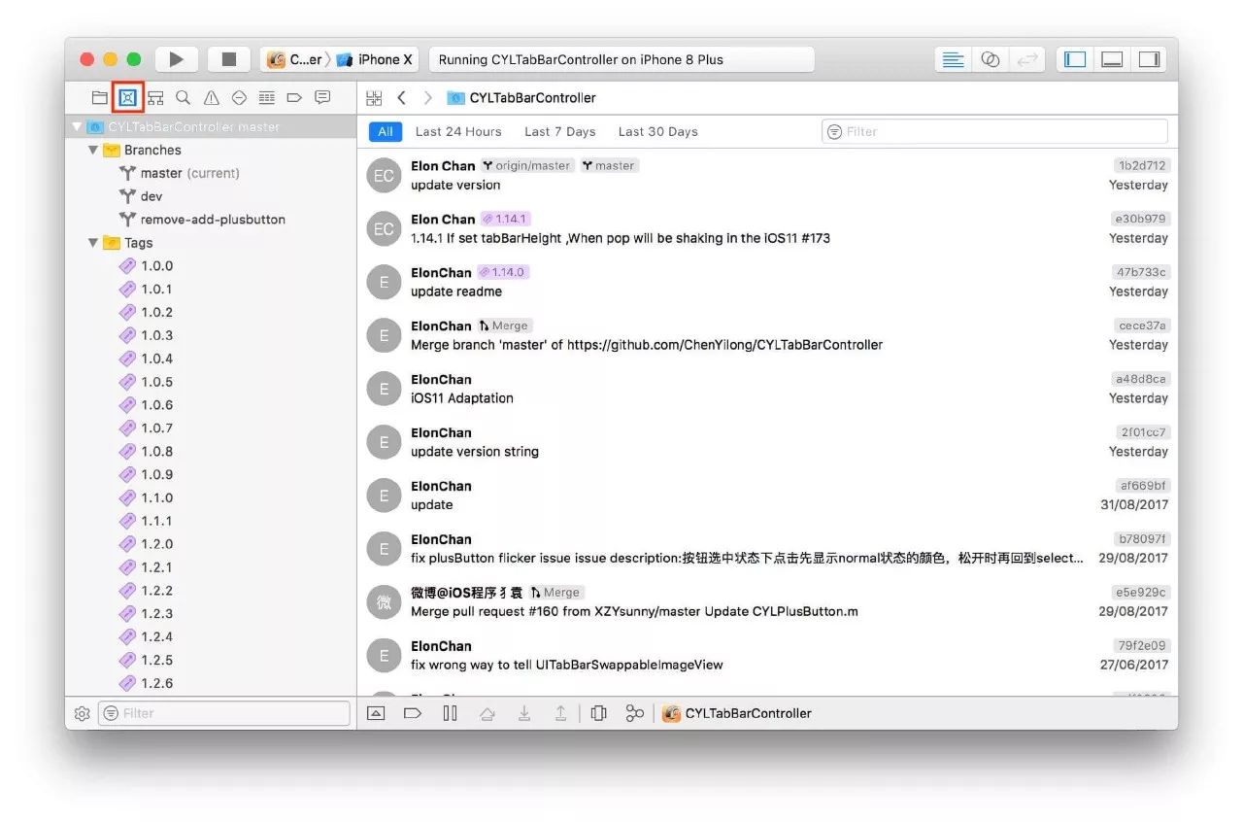1243x822 pixels.
Task: Open the Report navigator
Action: coord(322,98)
